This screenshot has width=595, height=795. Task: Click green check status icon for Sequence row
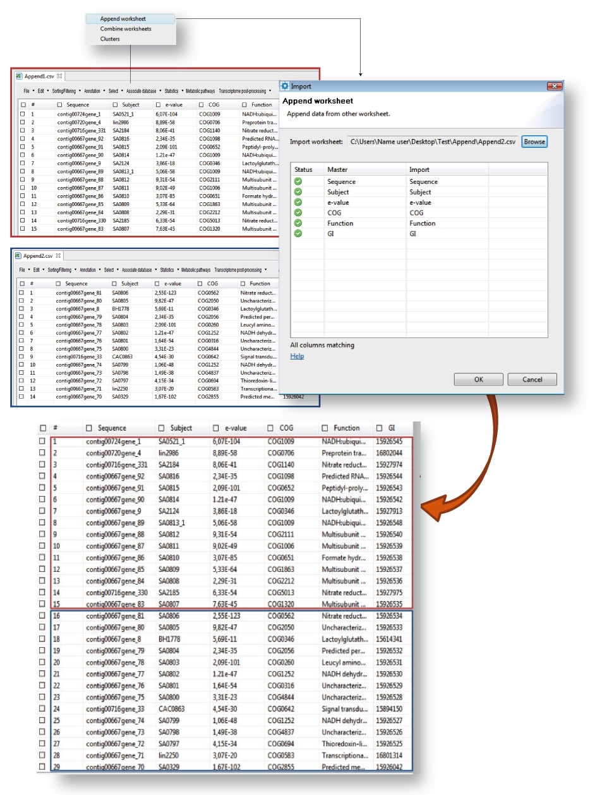[x=298, y=181]
